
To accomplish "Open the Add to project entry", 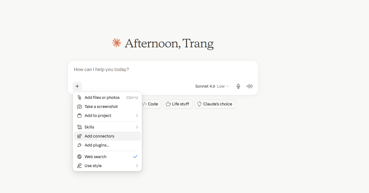I will pyautogui.click(x=107, y=116).
